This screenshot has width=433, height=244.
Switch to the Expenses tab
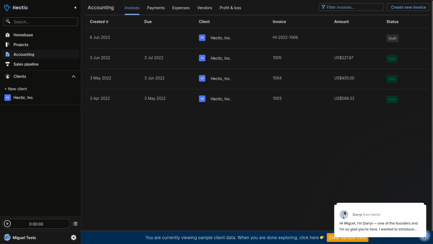(181, 8)
